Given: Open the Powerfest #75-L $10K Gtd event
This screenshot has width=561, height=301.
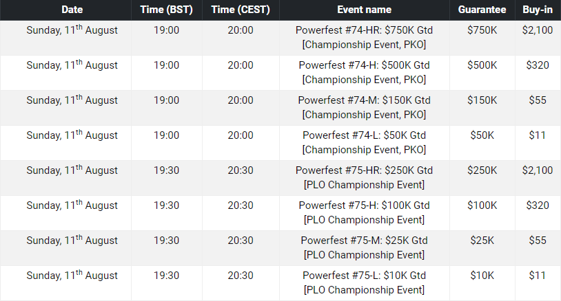Looking at the screenshot, I should click(364, 282).
